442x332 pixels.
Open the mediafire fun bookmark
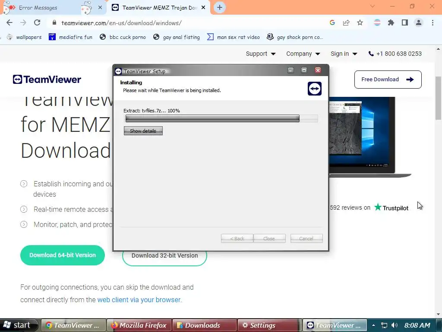tap(70, 37)
